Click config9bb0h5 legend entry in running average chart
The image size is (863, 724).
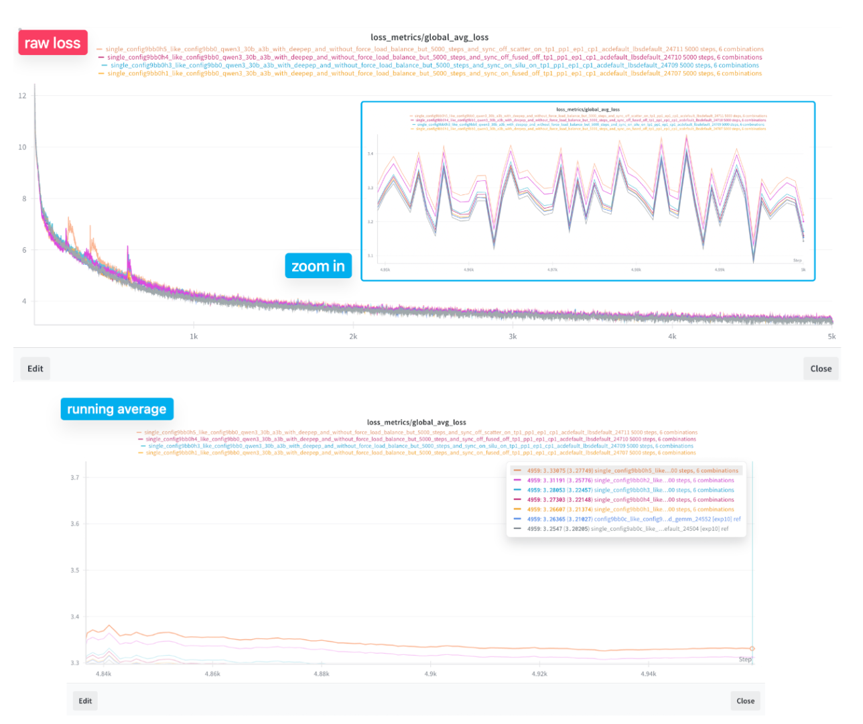coord(420,432)
